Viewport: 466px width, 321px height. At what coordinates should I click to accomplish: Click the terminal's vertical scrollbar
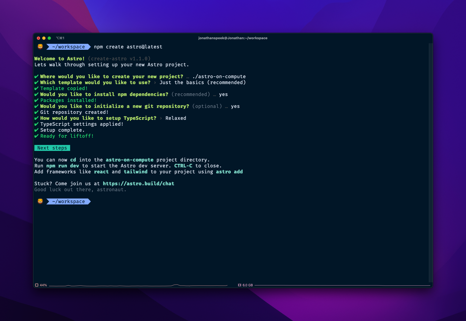(x=431, y=162)
